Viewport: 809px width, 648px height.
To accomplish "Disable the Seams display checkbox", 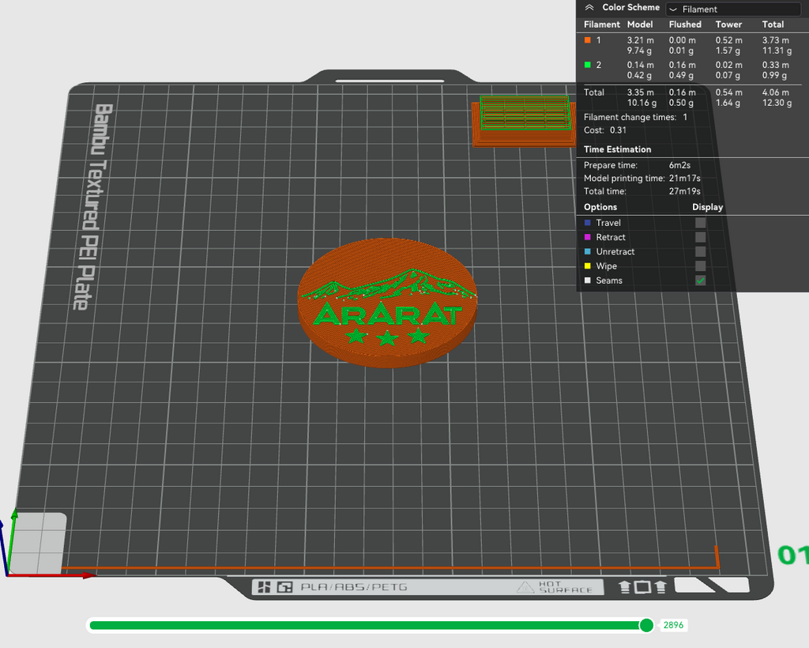I will [x=700, y=281].
